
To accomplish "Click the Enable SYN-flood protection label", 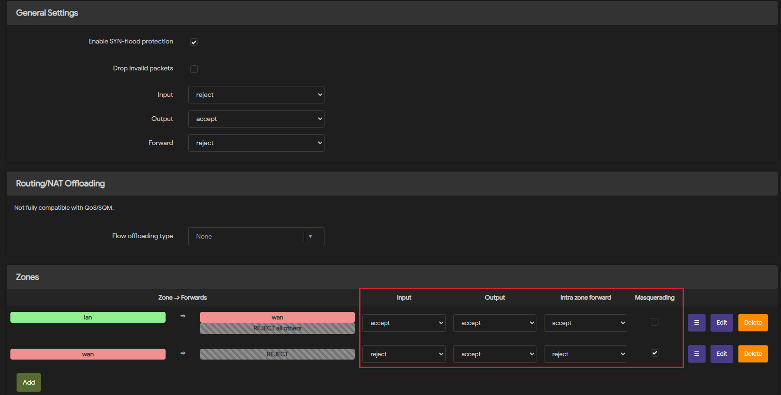I will tap(131, 41).
